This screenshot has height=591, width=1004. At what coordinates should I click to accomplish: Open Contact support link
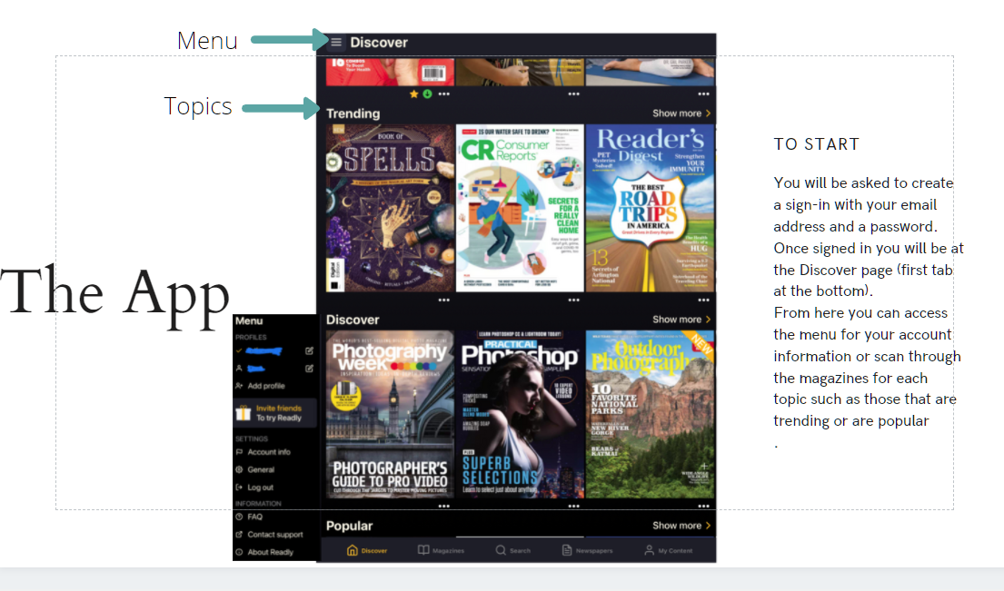click(270, 535)
